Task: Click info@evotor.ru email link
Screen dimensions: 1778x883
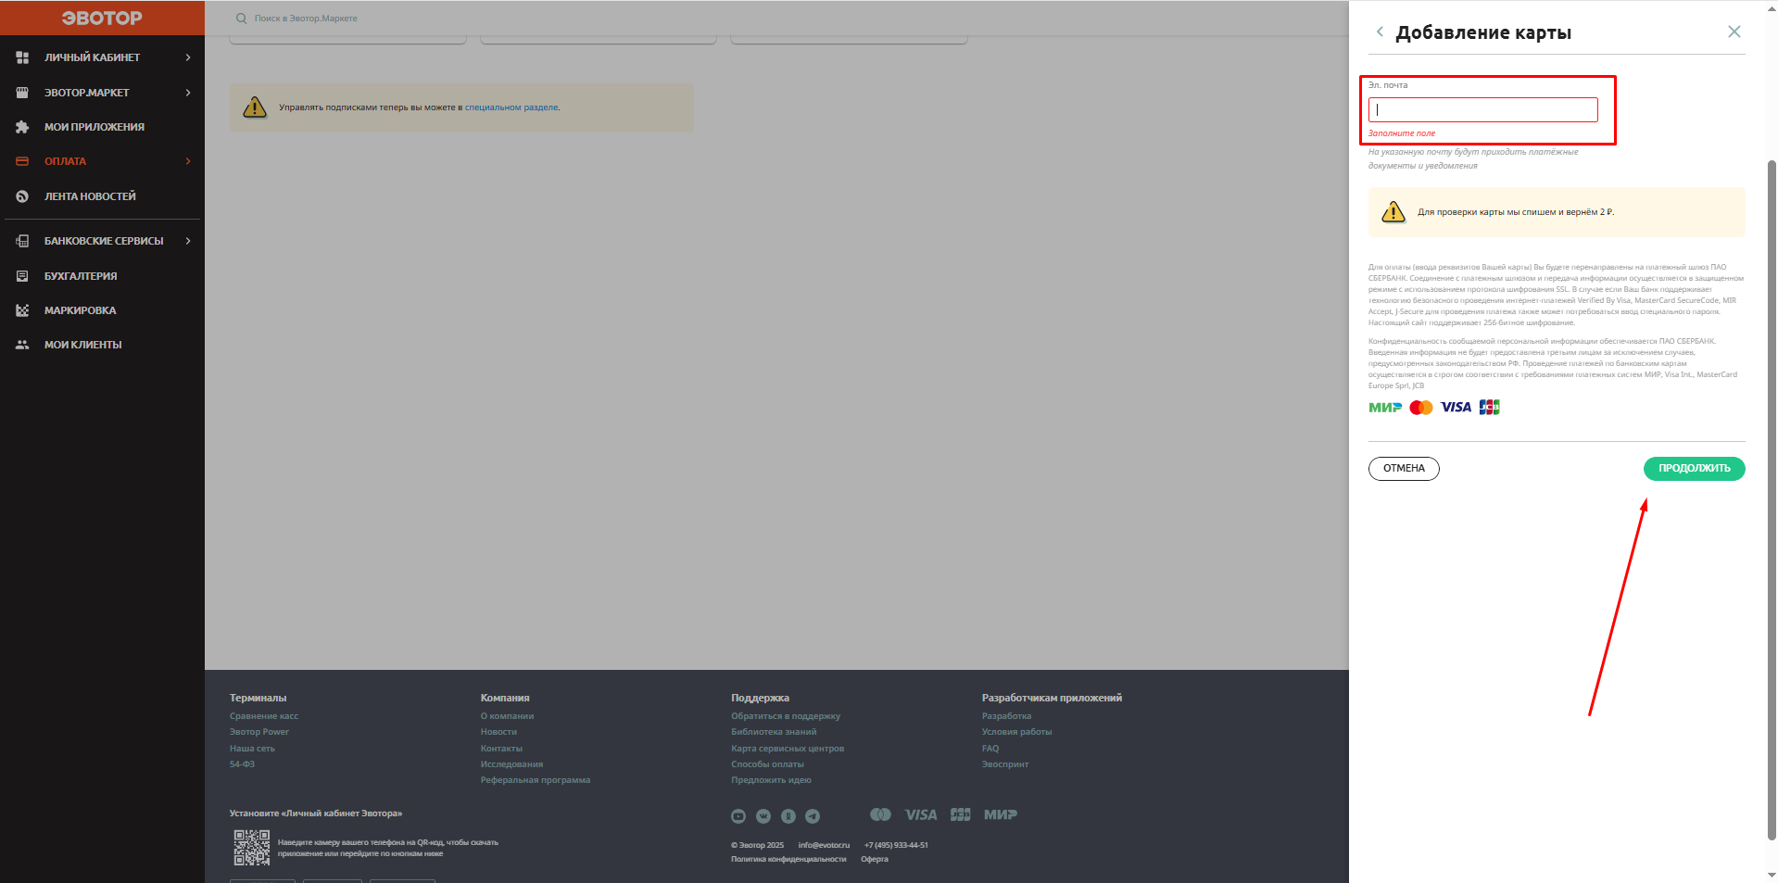Action: (824, 845)
